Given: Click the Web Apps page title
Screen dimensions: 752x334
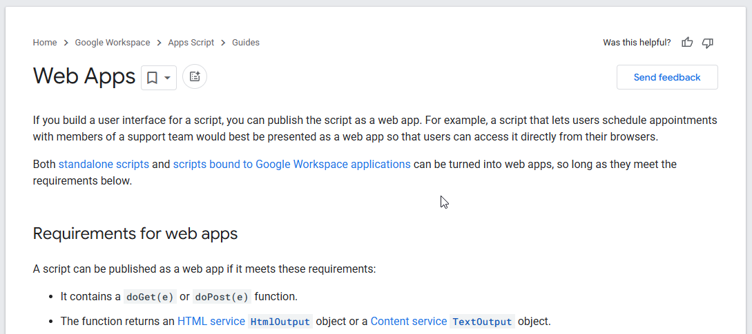Looking at the screenshot, I should click(84, 76).
